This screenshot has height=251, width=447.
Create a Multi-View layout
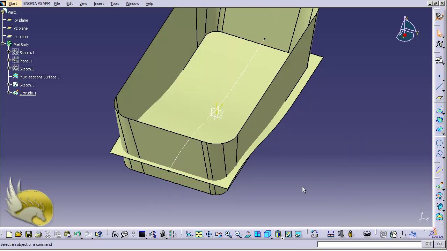(257, 235)
